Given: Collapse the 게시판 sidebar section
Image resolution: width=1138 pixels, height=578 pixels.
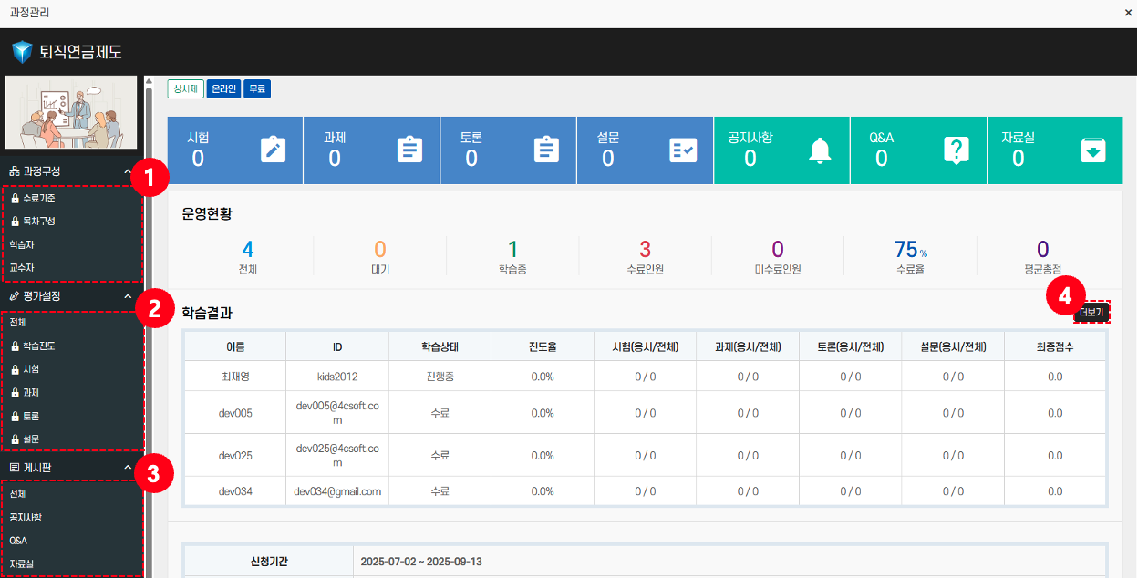Looking at the screenshot, I should point(127,468).
